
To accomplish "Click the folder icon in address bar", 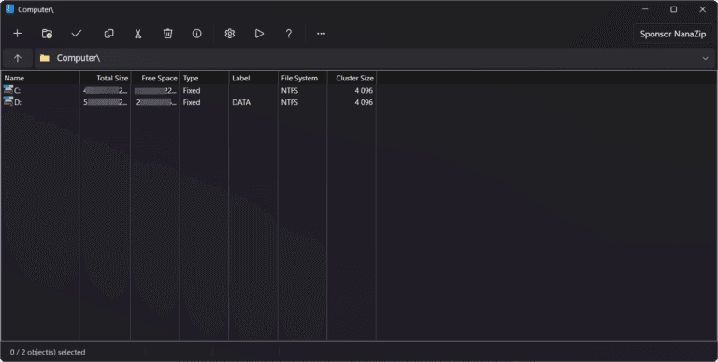I will (x=45, y=58).
